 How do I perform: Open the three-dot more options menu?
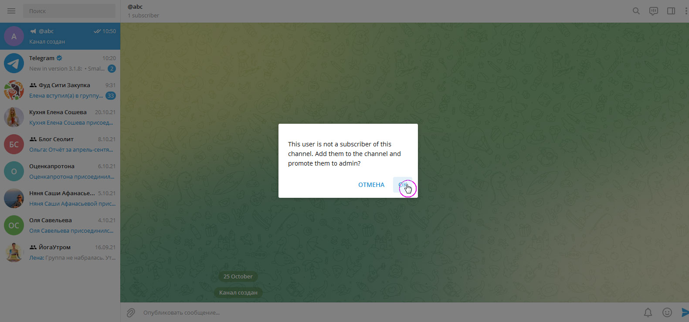point(686,11)
